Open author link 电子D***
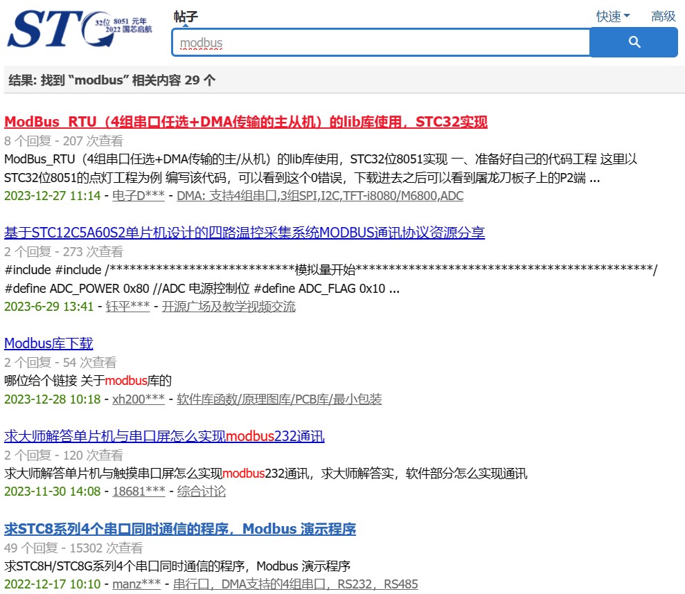Image resolution: width=685 pixels, height=594 pixels. point(138,196)
